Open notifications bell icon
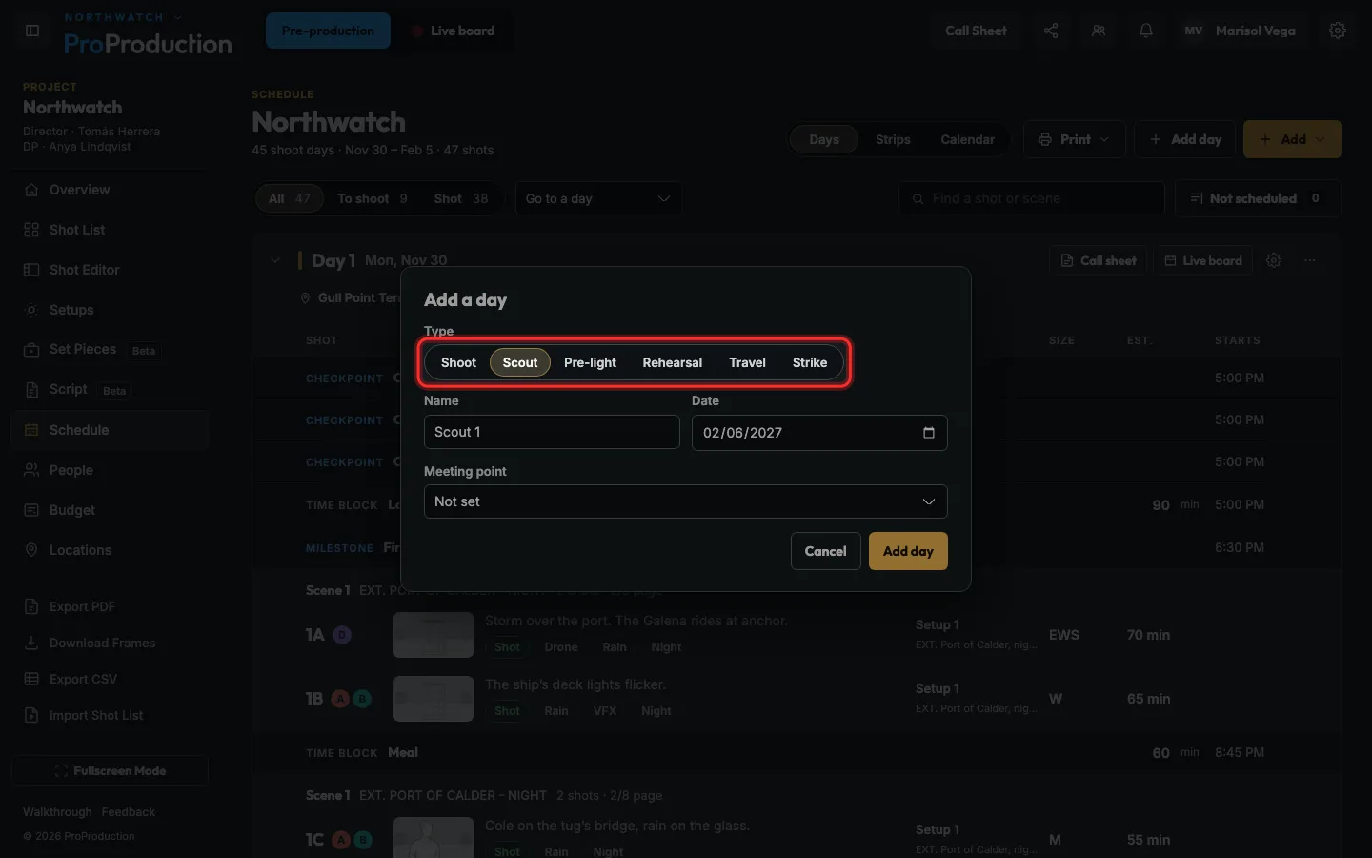The image size is (1372, 858). point(1146,31)
